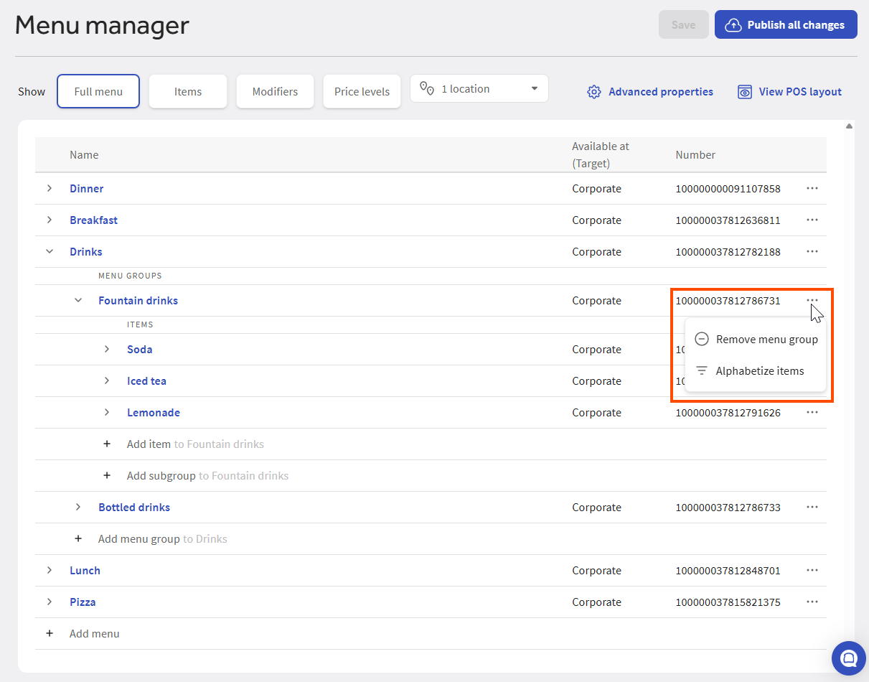Image resolution: width=869 pixels, height=682 pixels.
Task: Collapse the Drinks menu
Action: pyautogui.click(x=50, y=251)
